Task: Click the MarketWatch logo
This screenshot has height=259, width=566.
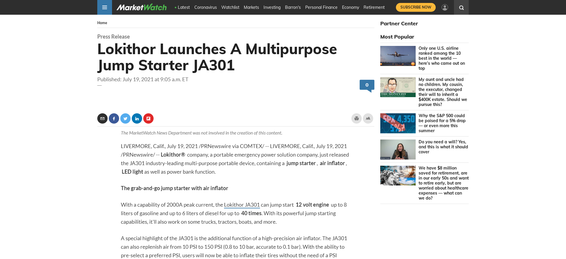Action: pyautogui.click(x=141, y=7)
